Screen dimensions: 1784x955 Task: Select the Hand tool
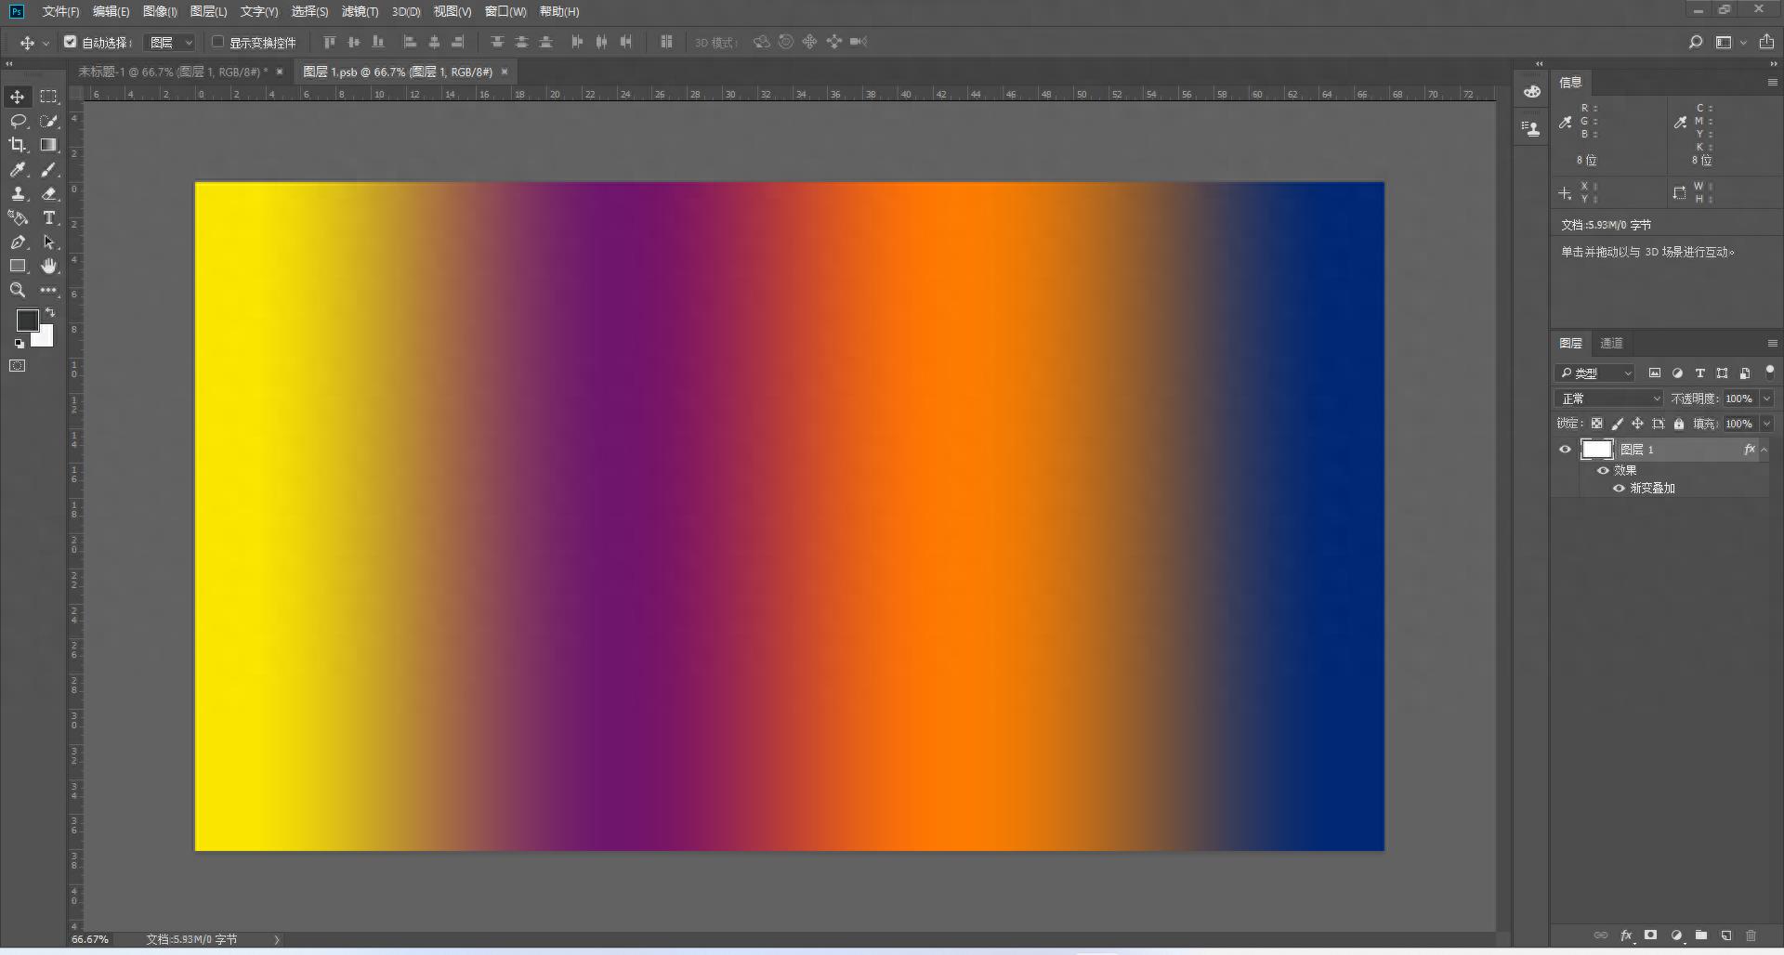coord(49,266)
